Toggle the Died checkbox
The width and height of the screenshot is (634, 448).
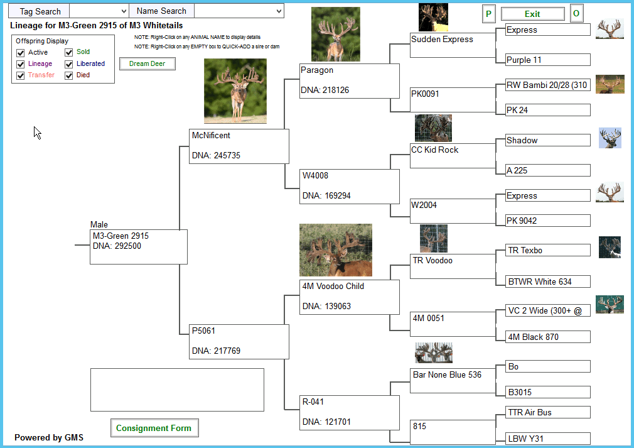tap(69, 75)
